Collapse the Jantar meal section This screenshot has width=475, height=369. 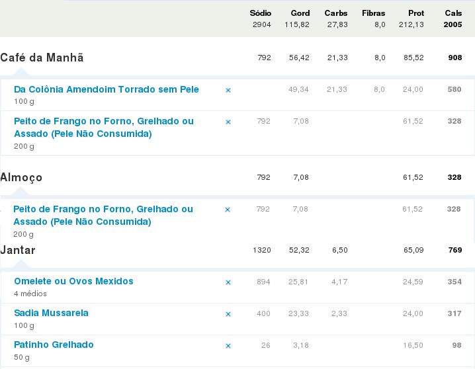click(x=18, y=250)
